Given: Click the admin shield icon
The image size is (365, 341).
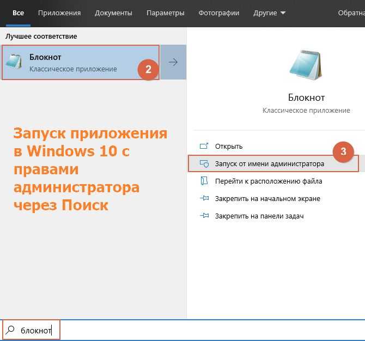Looking at the screenshot, I should pyautogui.click(x=204, y=163).
